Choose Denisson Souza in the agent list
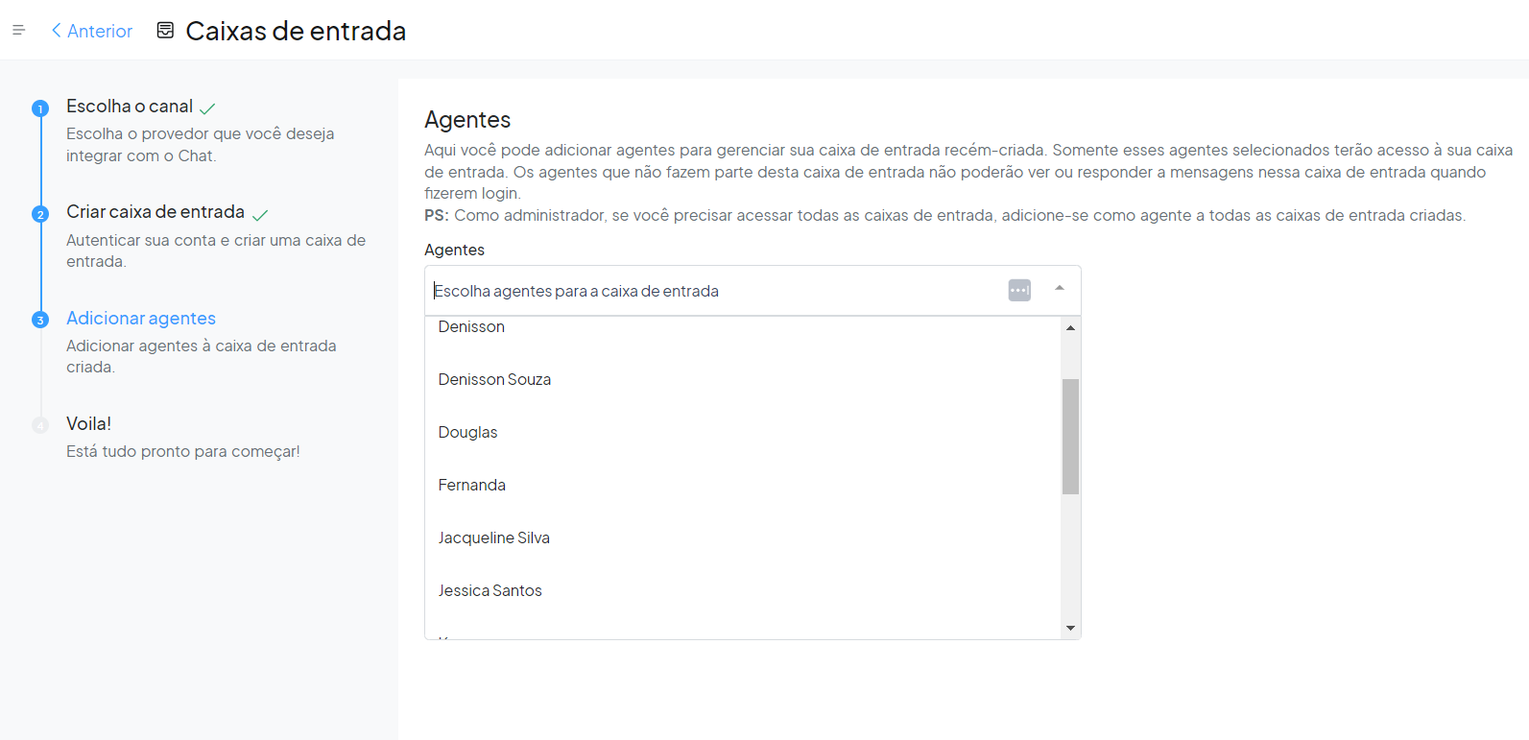 coord(494,379)
